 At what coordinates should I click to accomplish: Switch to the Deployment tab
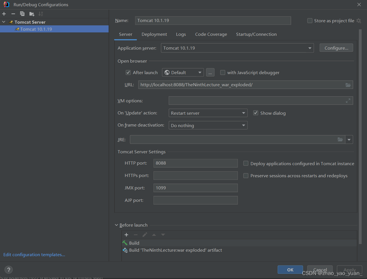pos(154,34)
